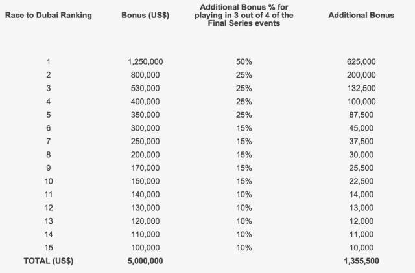Select the 50% additional bonus cell
The height and width of the screenshot is (273, 415).
tap(244, 62)
